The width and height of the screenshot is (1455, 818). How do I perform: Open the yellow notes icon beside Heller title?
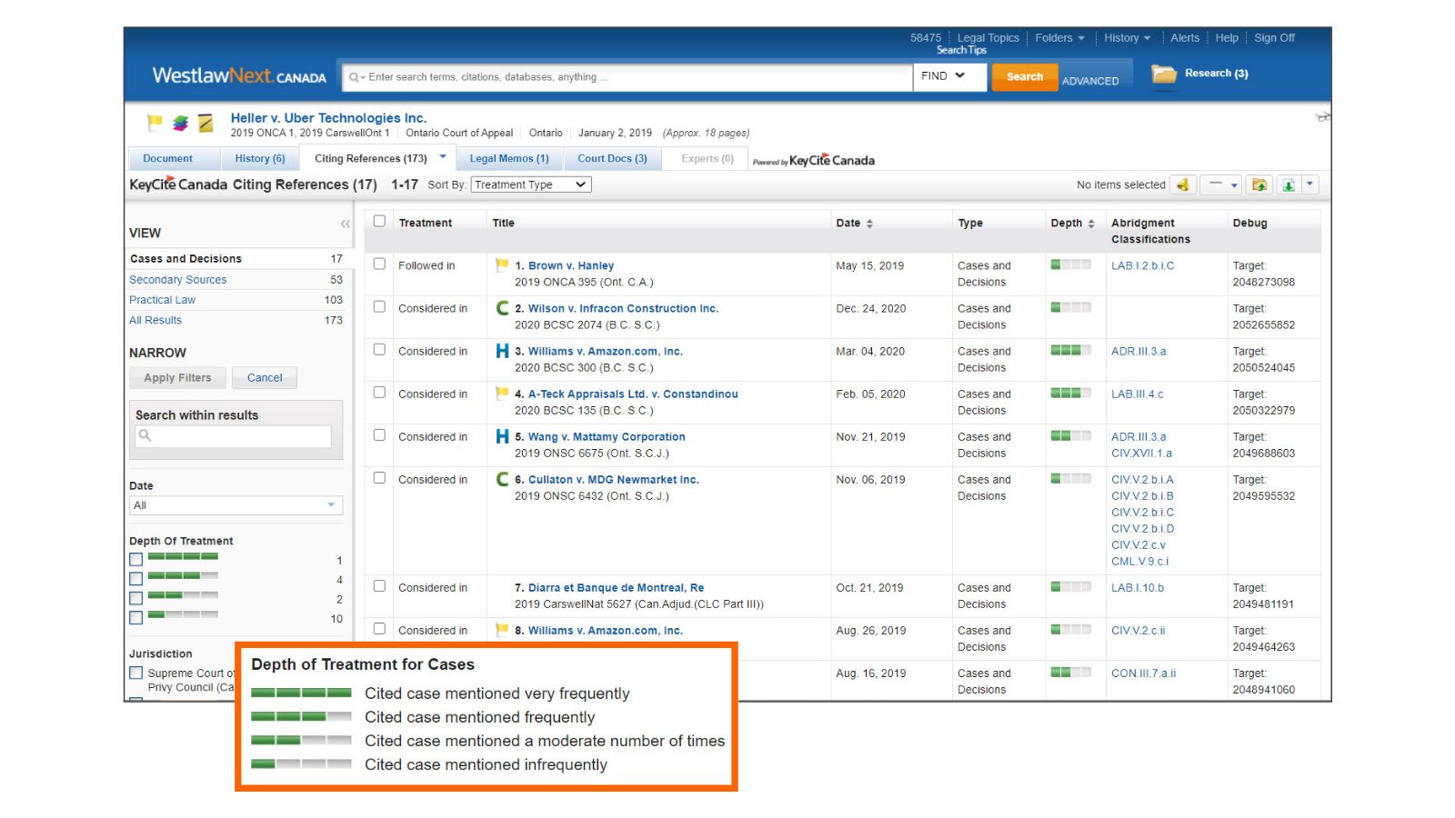click(206, 123)
